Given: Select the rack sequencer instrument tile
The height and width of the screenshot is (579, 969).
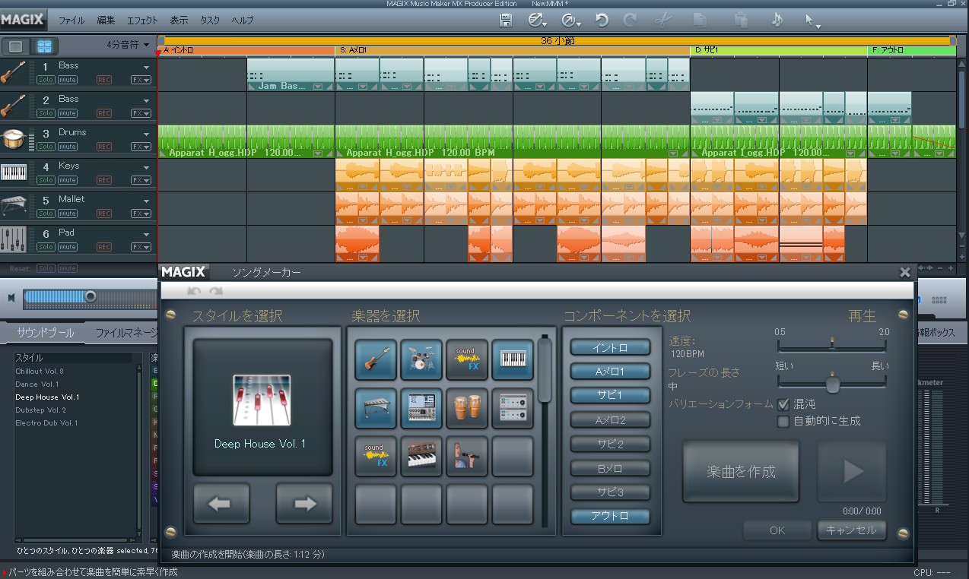Looking at the screenshot, I should (x=513, y=408).
